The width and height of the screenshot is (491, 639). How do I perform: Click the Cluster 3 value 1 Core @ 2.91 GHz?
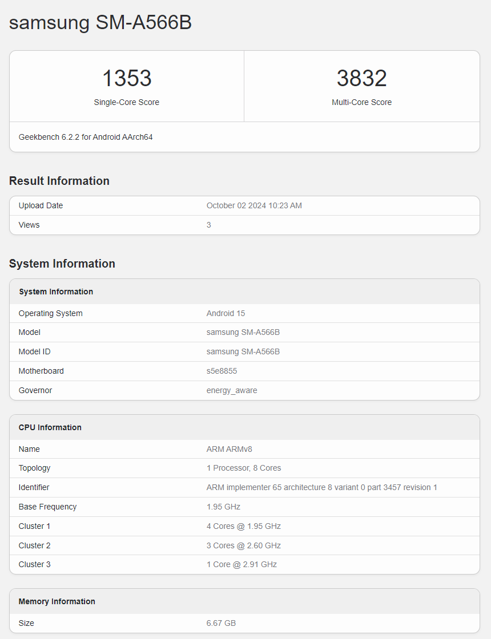242,564
